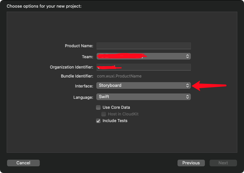Image resolution: width=244 pixels, height=173 pixels.
Task: Click the com.wuxi.ProductName bundle identifier text
Action: [119, 76]
